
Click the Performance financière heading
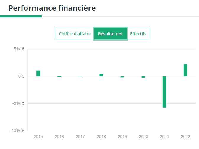click(52, 8)
